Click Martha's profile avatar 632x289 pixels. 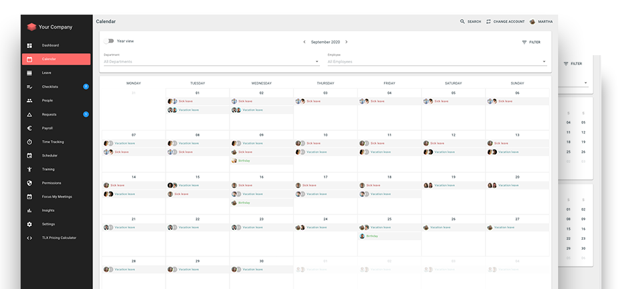[532, 22]
